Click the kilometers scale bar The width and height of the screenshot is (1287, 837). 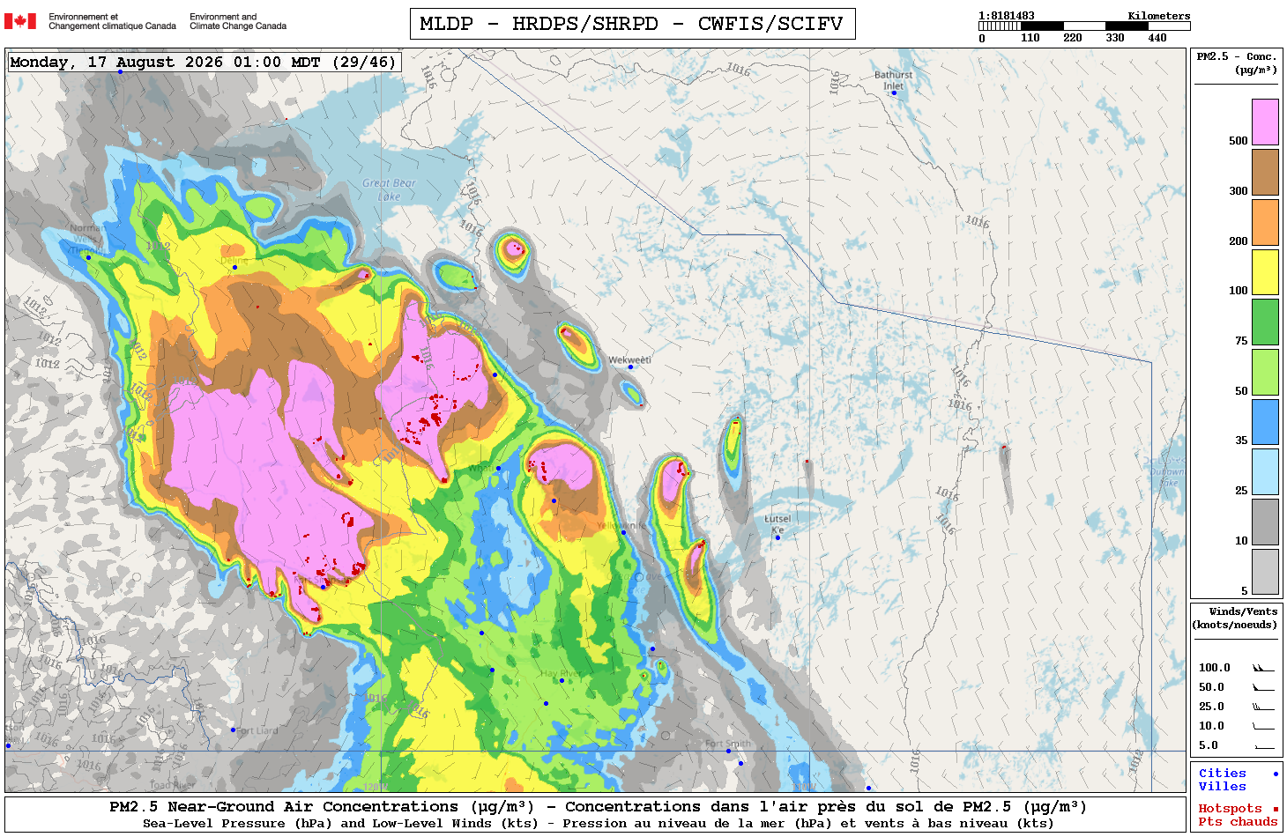(1084, 26)
